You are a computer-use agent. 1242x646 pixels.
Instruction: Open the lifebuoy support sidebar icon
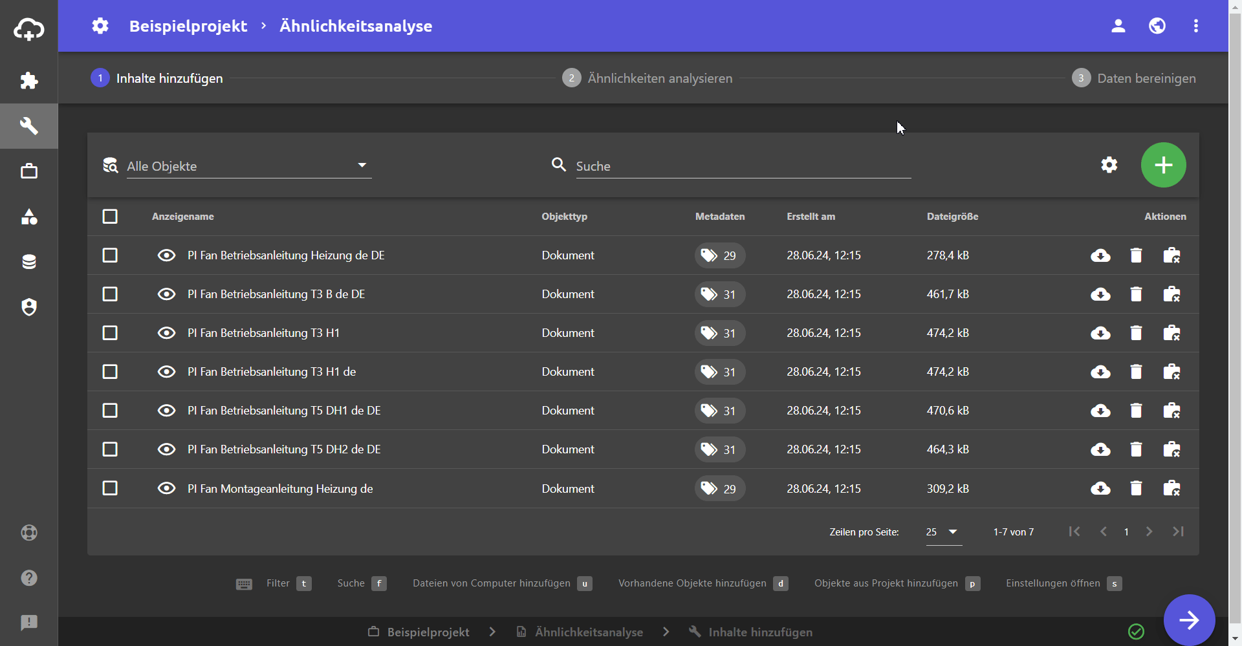(x=29, y=533)
